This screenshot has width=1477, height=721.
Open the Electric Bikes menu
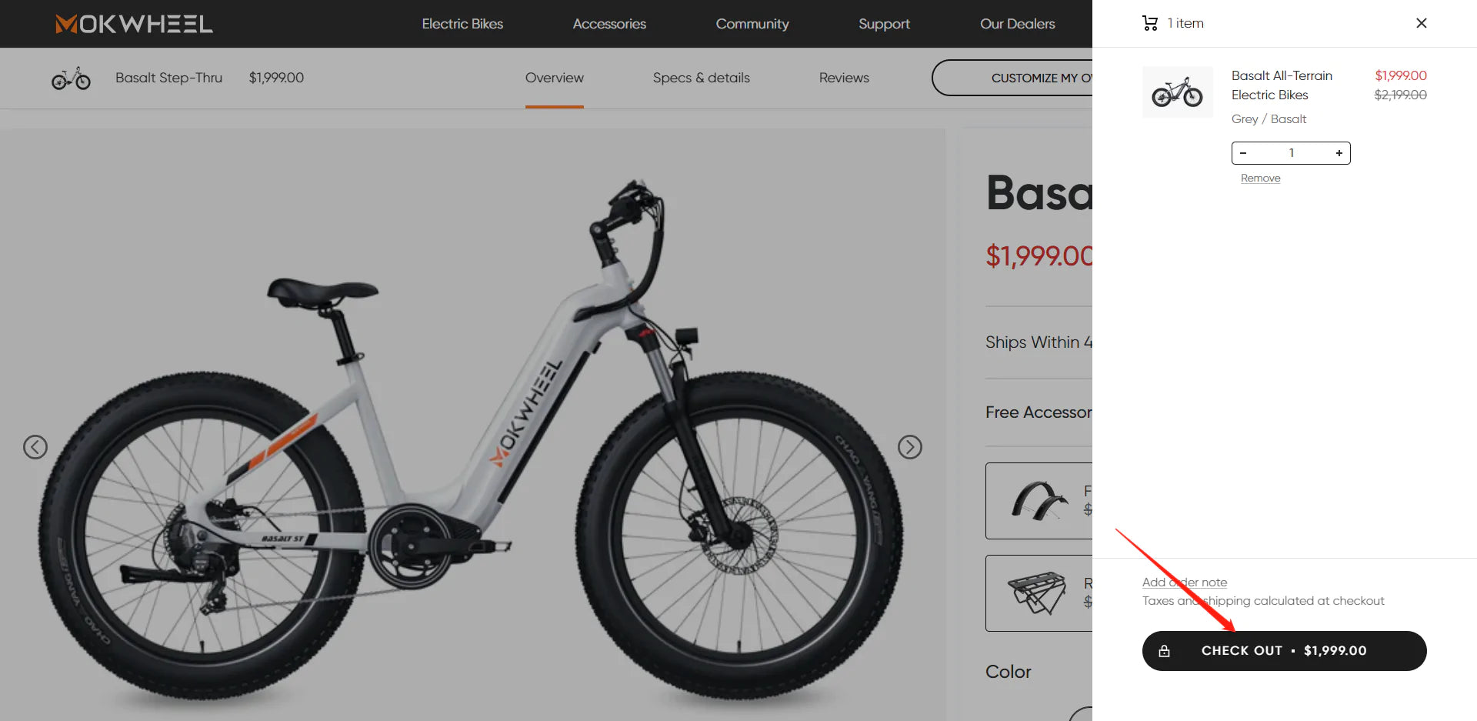[462, 24]
